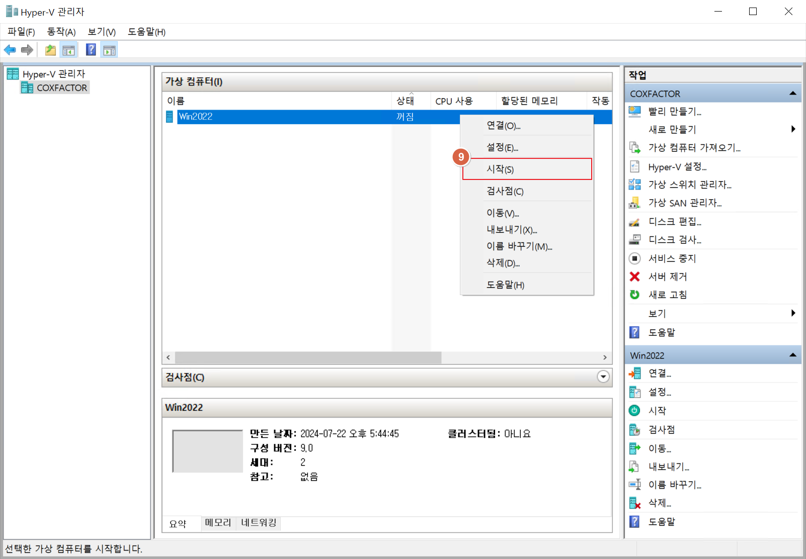806x559 pixels.
Task: Toggle the action pane show/hide toolbar icon
Action: (x=109, y=50)
